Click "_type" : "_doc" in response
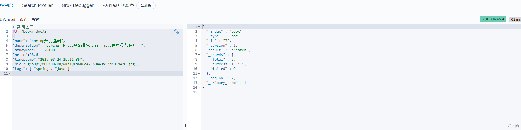 (x=224, y=36)
